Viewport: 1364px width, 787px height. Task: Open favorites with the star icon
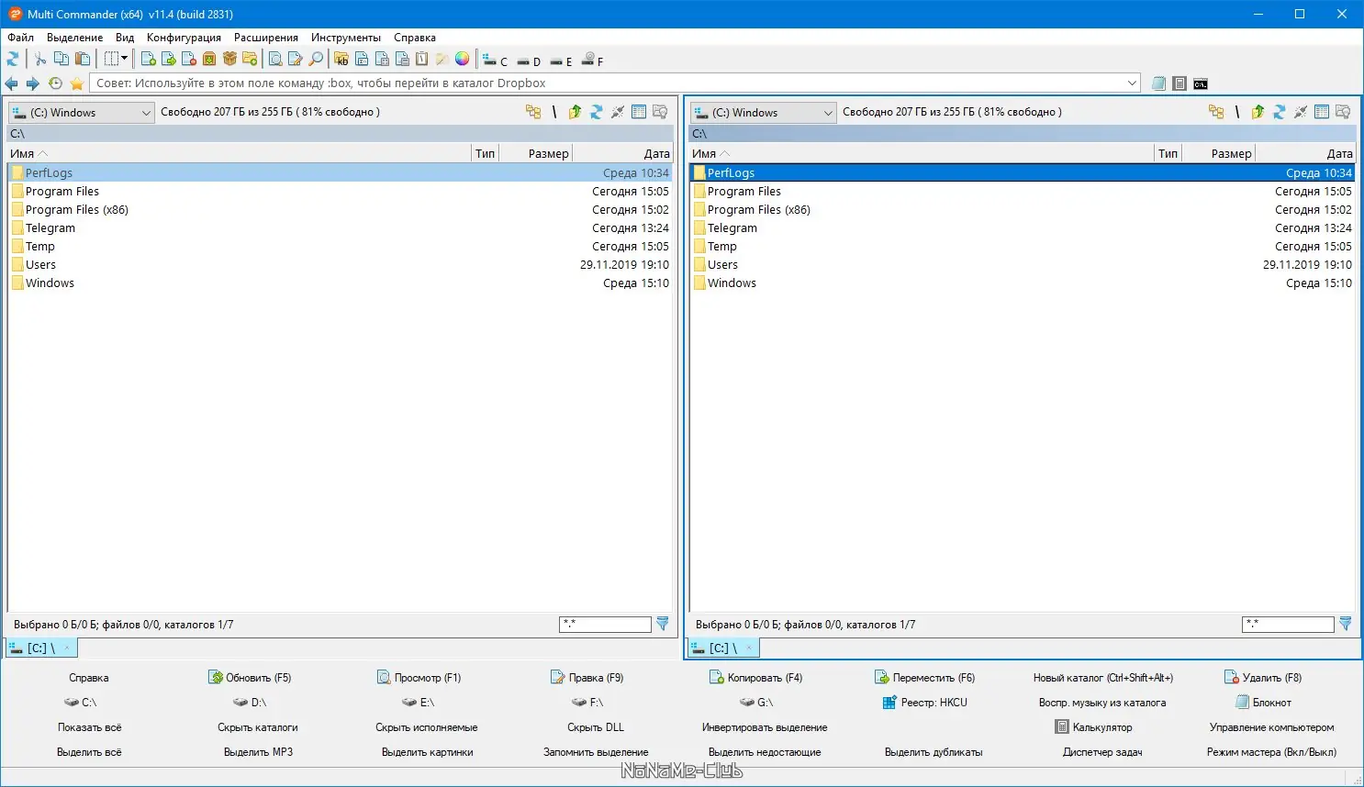tap(77, 83)
